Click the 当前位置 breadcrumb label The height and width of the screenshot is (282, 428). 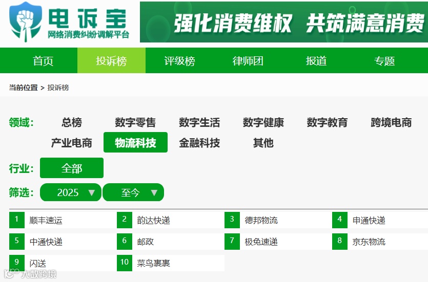23,88
